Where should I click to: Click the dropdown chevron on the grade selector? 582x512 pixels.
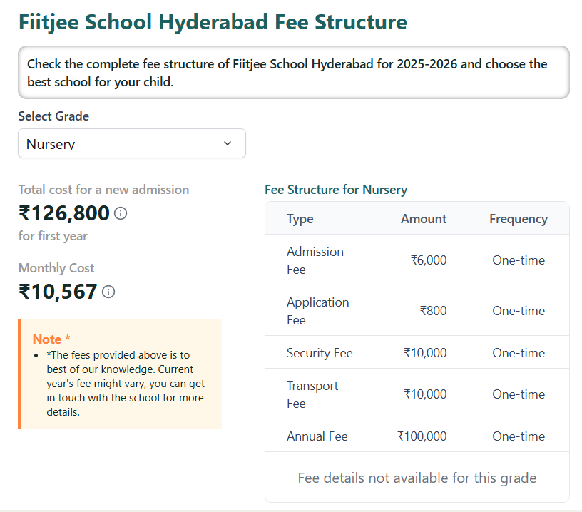(x=228, y=143)
